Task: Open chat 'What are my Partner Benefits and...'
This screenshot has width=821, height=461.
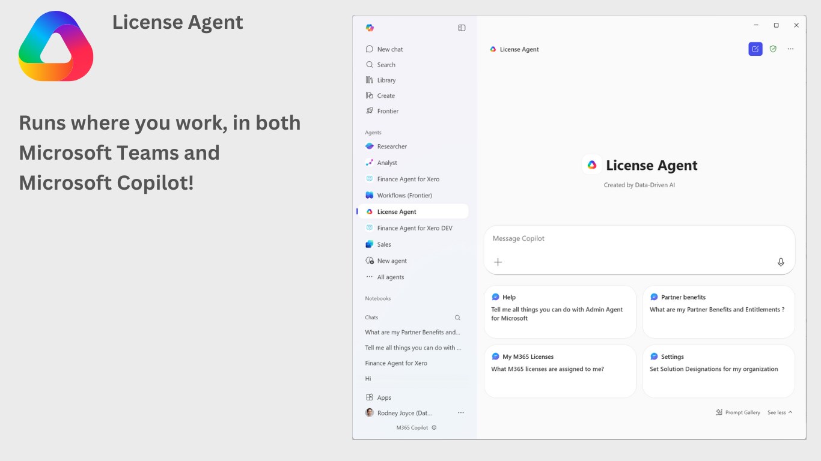Action: (x=413, y=332)
